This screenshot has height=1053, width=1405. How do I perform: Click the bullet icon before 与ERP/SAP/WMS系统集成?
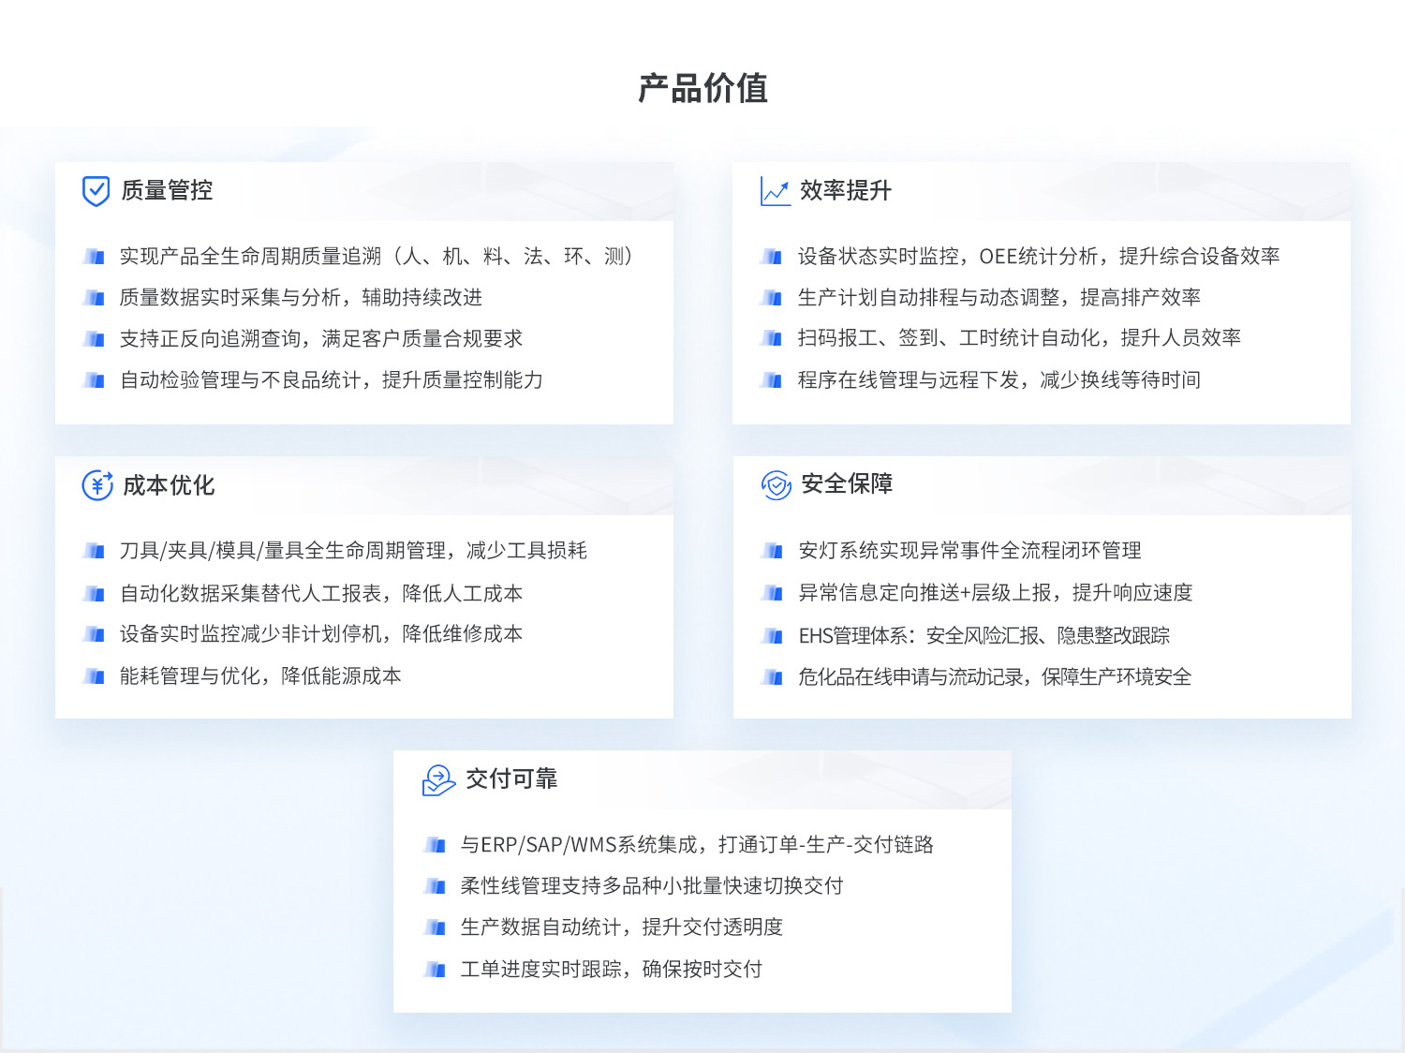click(435, 845)
